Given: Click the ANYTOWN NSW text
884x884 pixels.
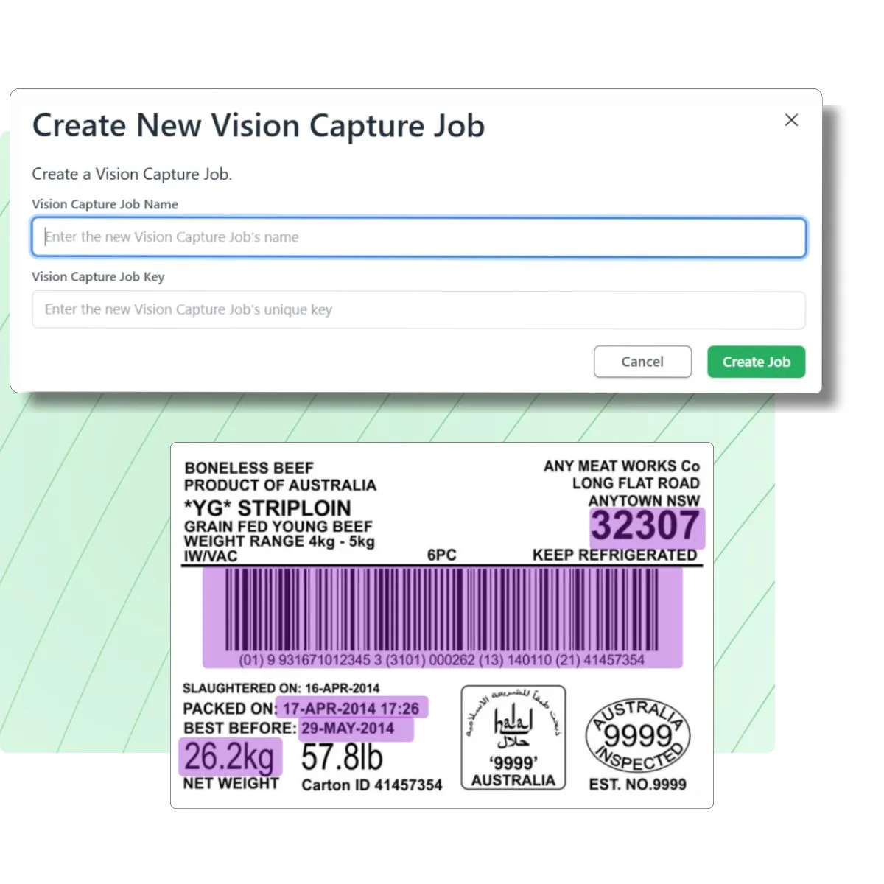Looking at the screenshot, I should [644, 500].
